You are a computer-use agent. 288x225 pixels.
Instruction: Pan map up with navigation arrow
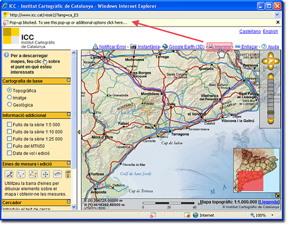[270, 56]
